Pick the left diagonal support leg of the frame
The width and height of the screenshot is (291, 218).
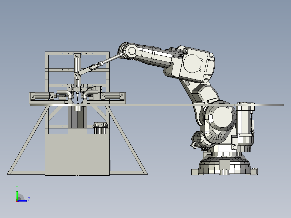[28, 140]
